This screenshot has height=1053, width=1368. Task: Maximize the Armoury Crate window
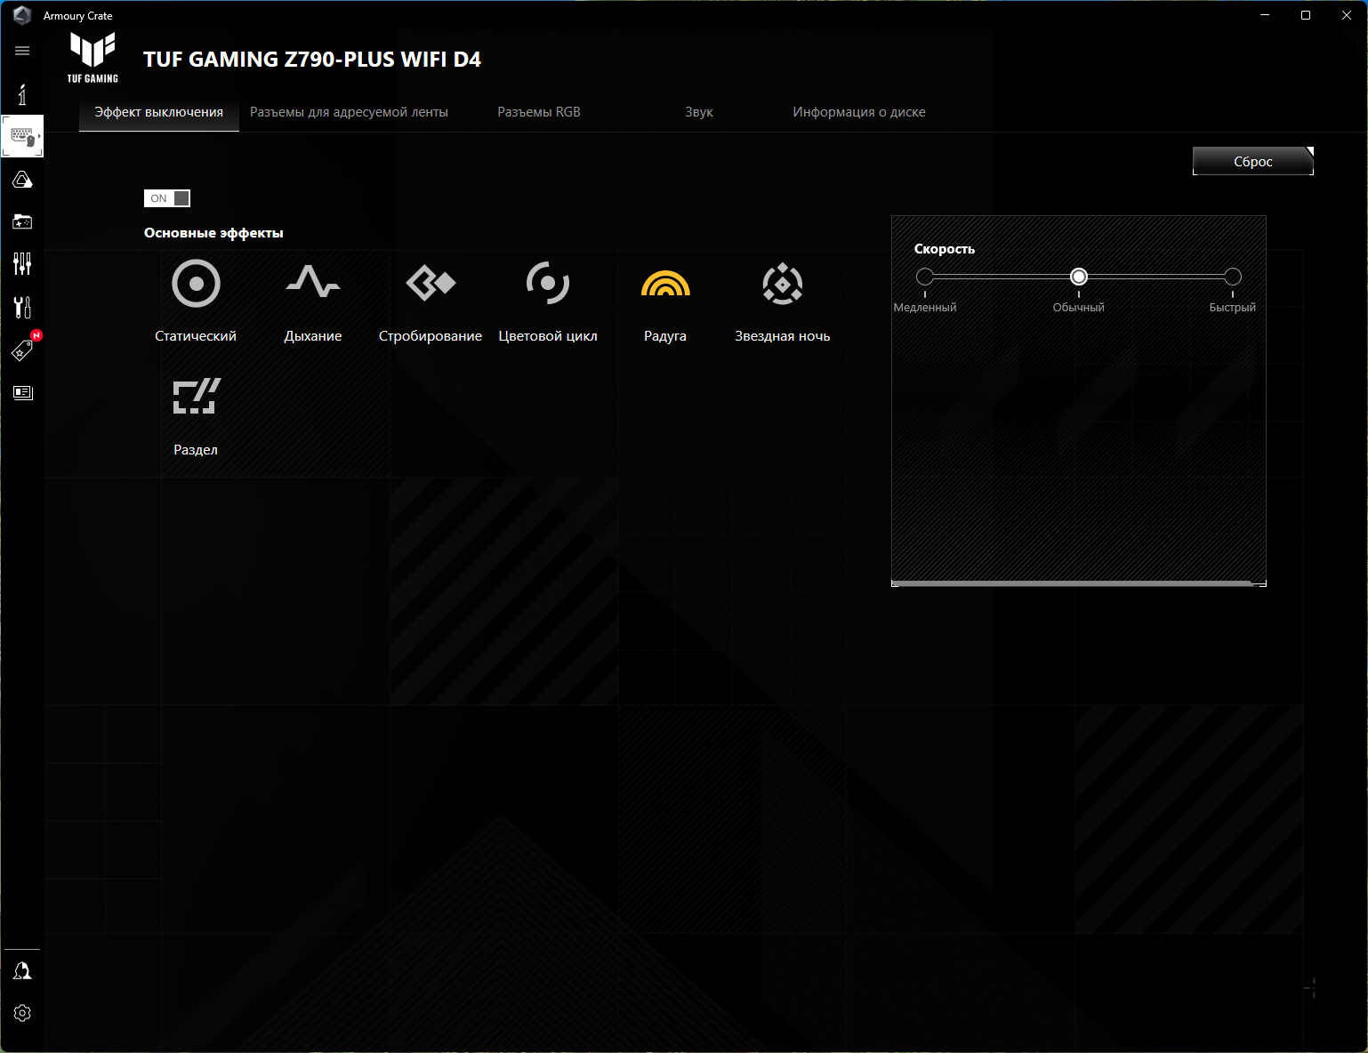point(1306,15)
